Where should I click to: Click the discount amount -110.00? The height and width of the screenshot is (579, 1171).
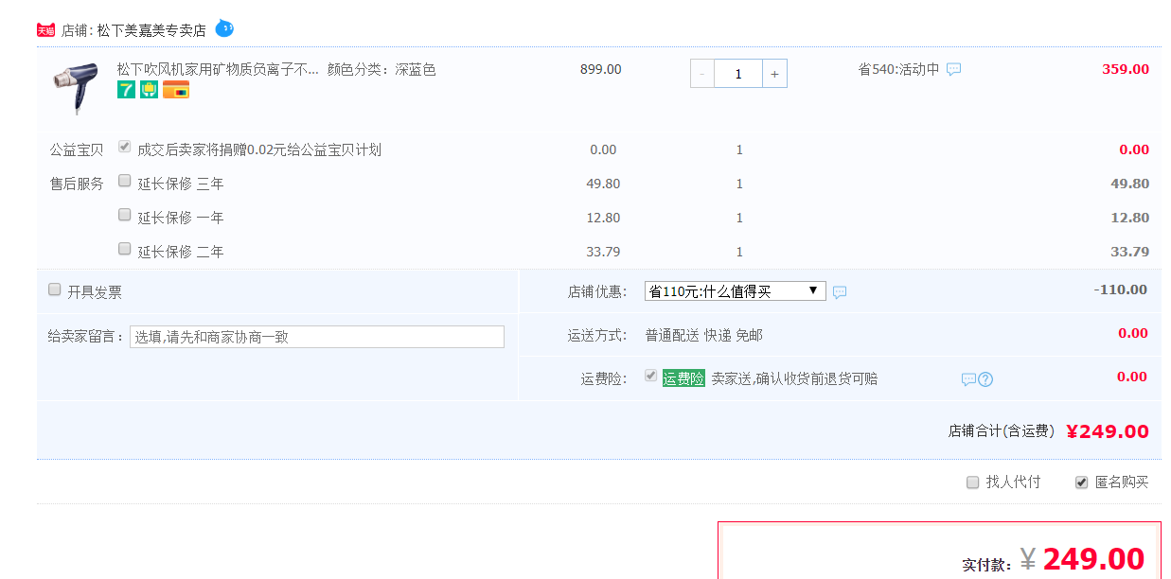pos(1120,289)
